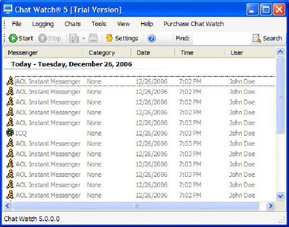
Task: Click the horizontal scrollbar right arrow
Action: point(271,206)
